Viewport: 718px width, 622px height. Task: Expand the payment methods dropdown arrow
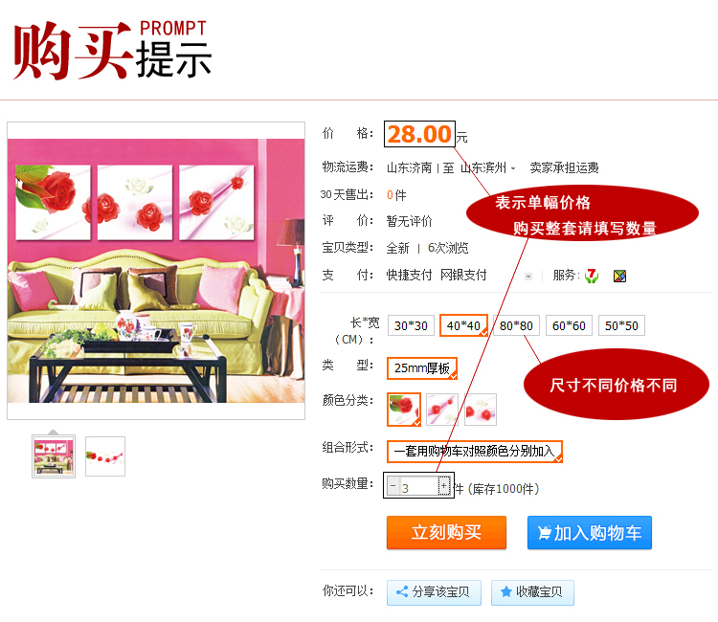528,277
